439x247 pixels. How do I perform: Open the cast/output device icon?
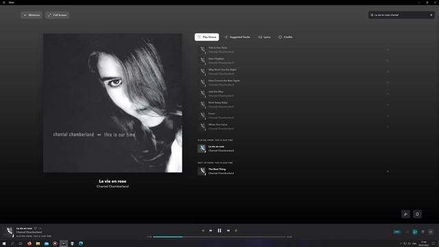(x=407, y=232)
